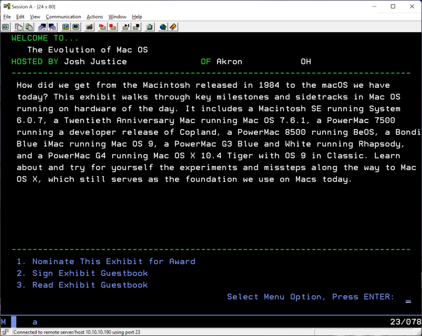The image size is (422, 336).
Task: Click the word 'Copland' in the description
Action: click(198, 133)
